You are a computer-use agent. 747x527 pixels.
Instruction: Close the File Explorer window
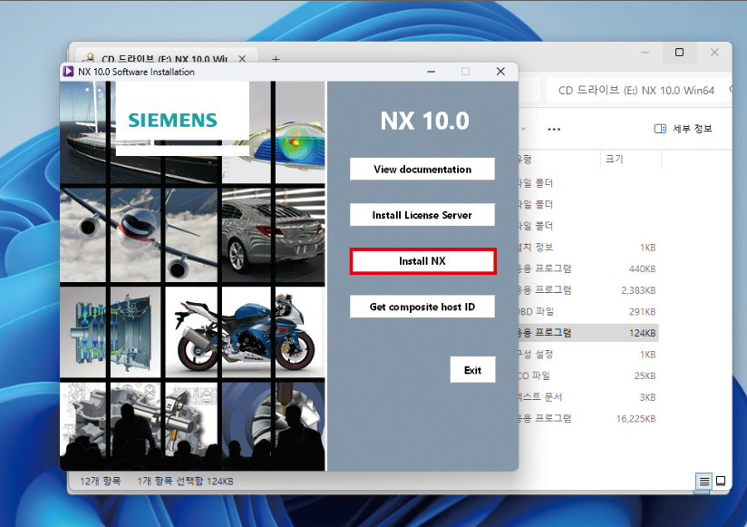[x=714, y=53]
